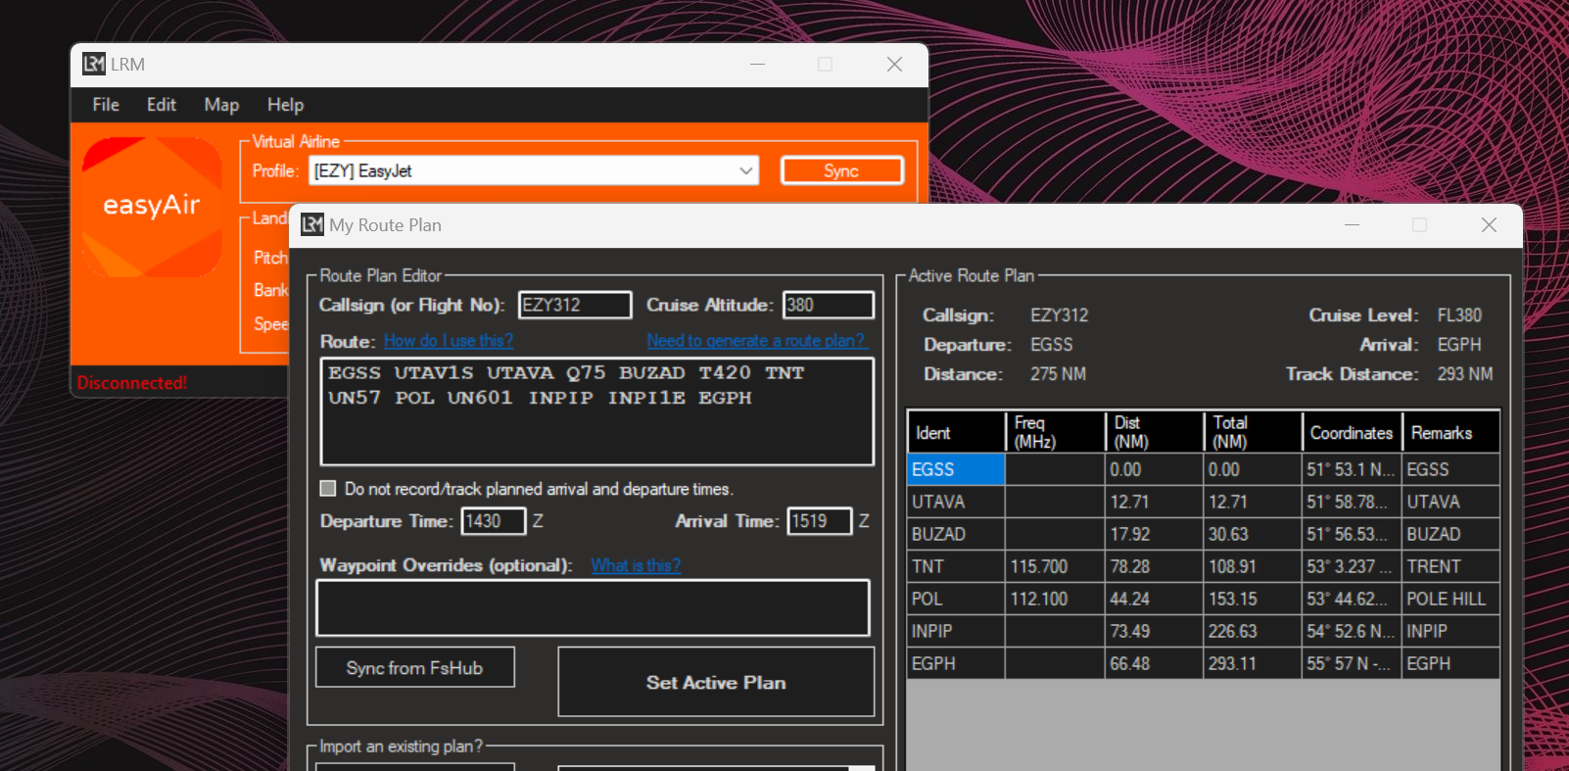Open the Map menu
Image resolution: width=1569 pixels, height=771 pixels.
point(221,105)
